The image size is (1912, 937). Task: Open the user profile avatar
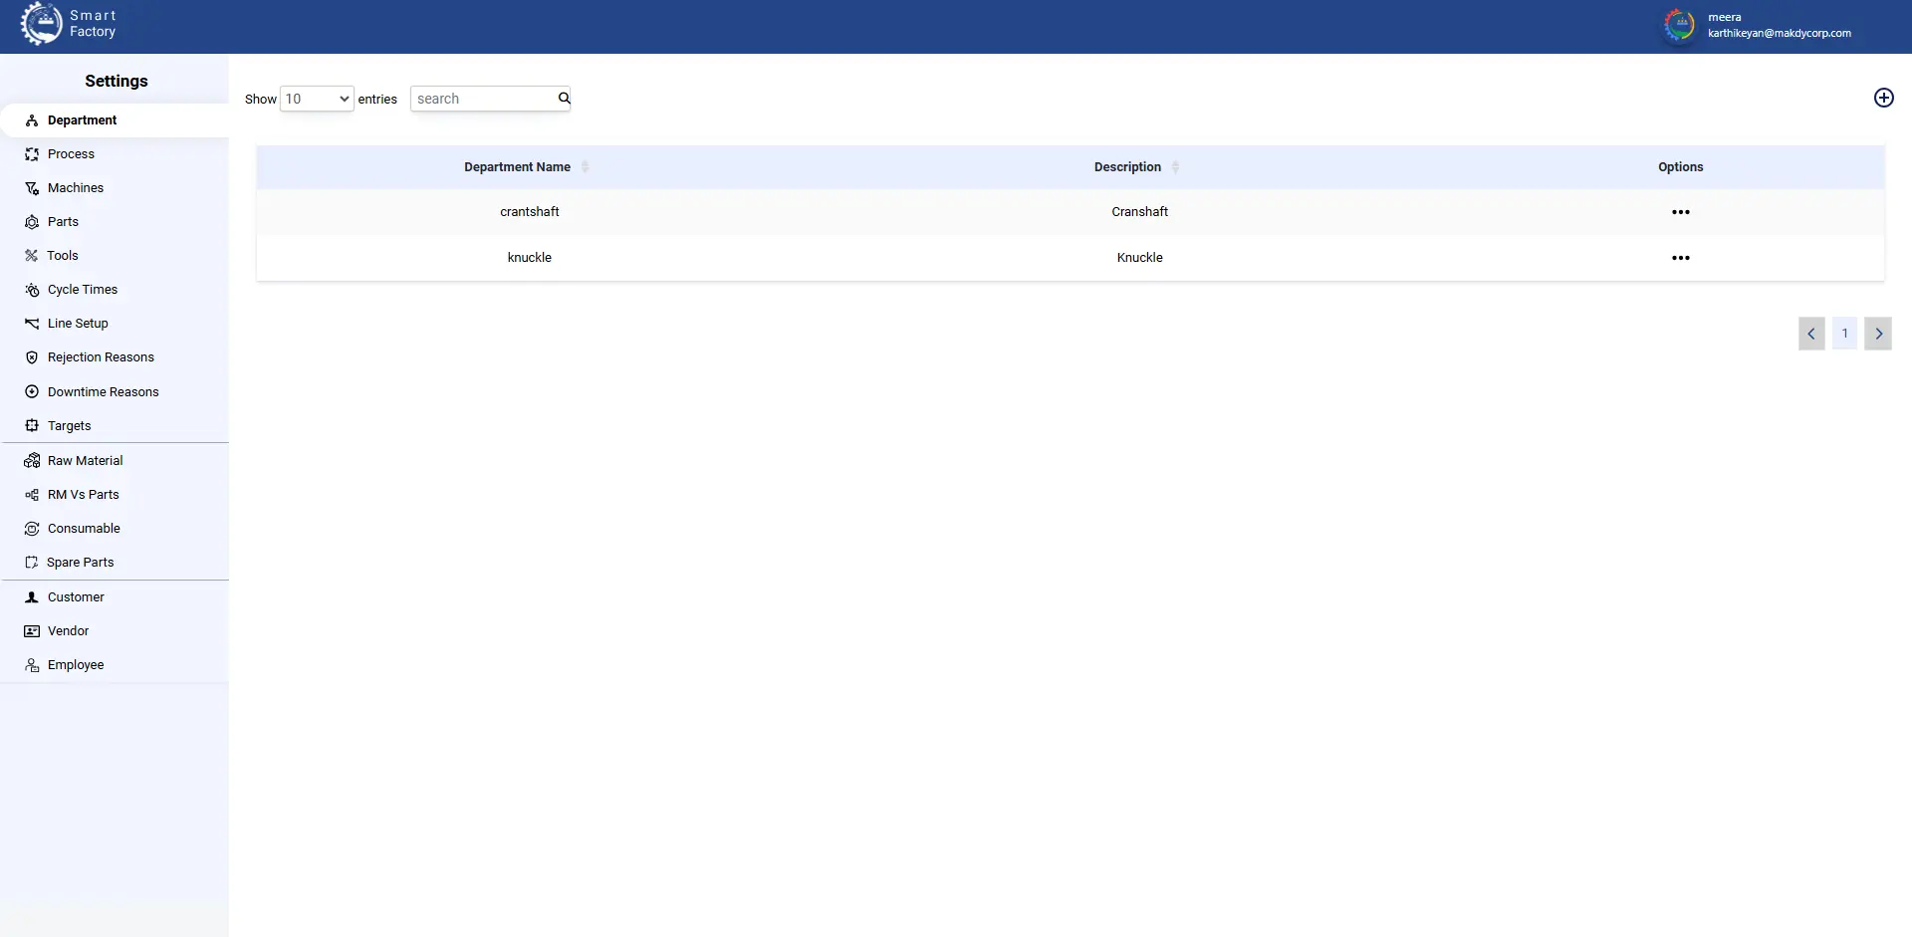(1679, 25)
